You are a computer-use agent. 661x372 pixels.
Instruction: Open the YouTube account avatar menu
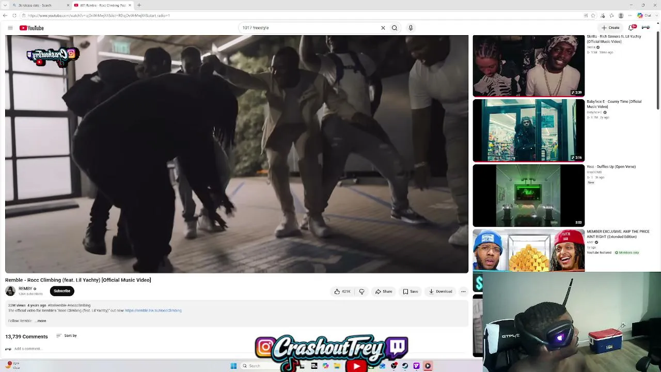[x=646, y=27]
